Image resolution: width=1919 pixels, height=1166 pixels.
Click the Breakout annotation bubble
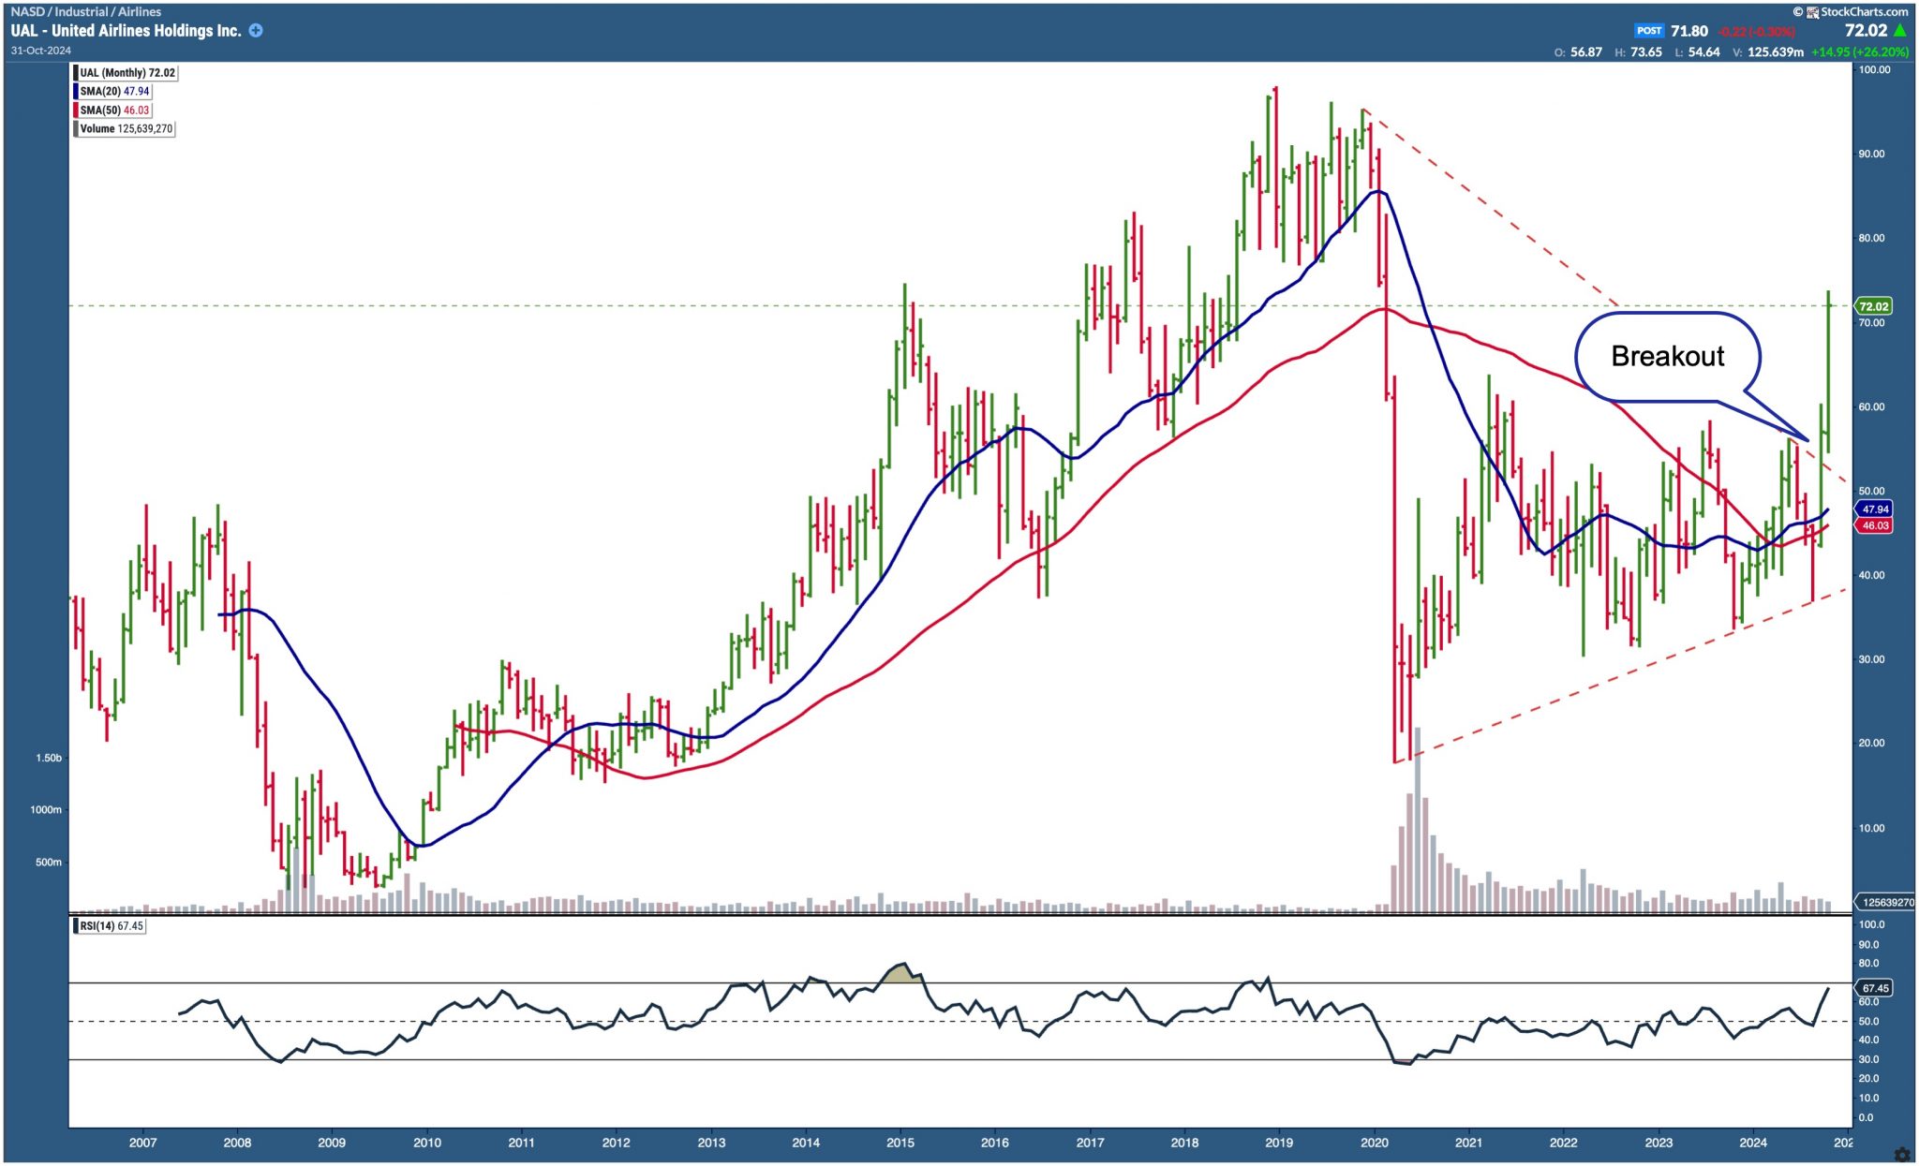tap(1668, 357)
